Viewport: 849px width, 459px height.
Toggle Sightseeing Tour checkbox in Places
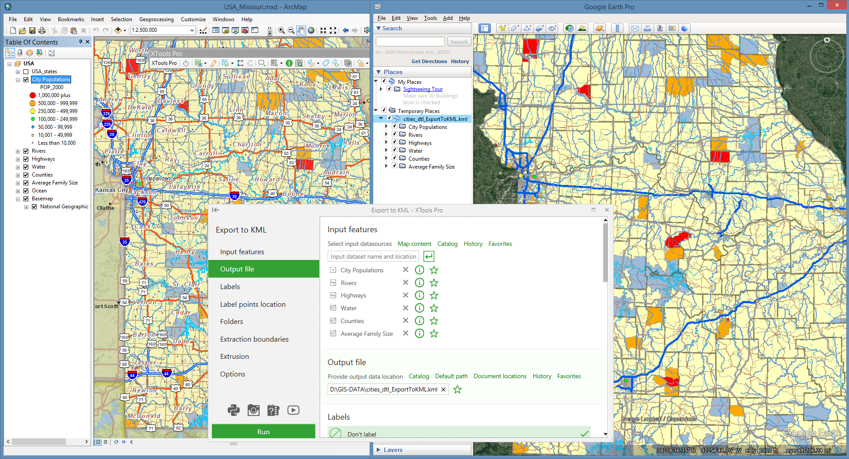pos(389,89)
